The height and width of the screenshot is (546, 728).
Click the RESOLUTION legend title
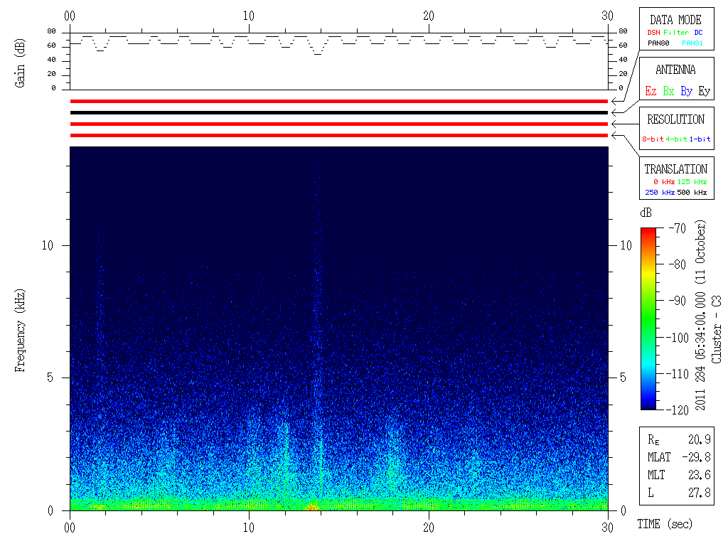[x=675, y=119]
